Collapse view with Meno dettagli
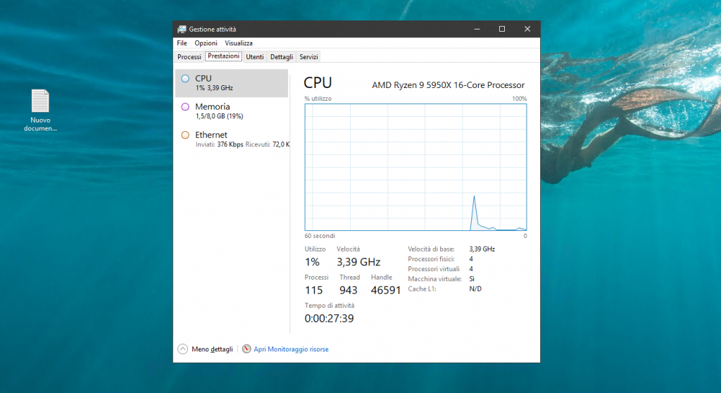Image resolution: width=721 pixels, height=393 pixels. coord(212,349)
